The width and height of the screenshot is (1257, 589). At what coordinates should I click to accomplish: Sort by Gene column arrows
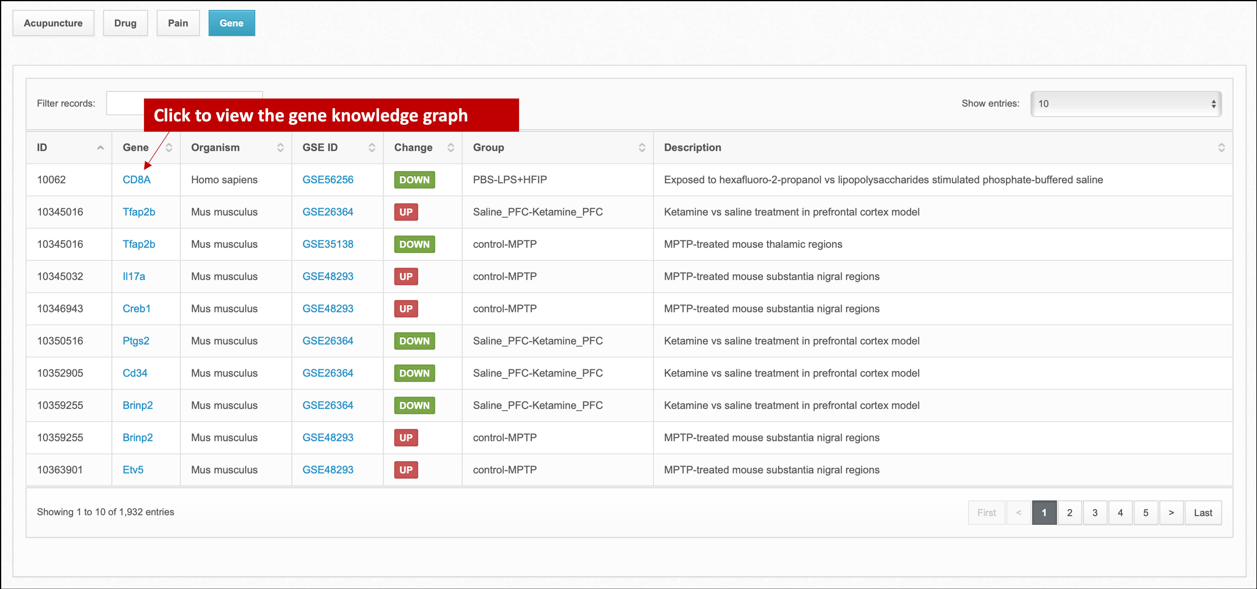point(169,148)
